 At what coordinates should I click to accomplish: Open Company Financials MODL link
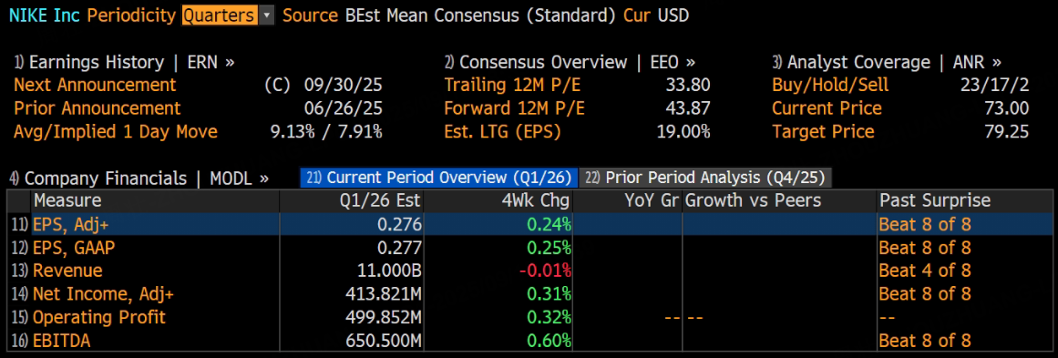139,178
